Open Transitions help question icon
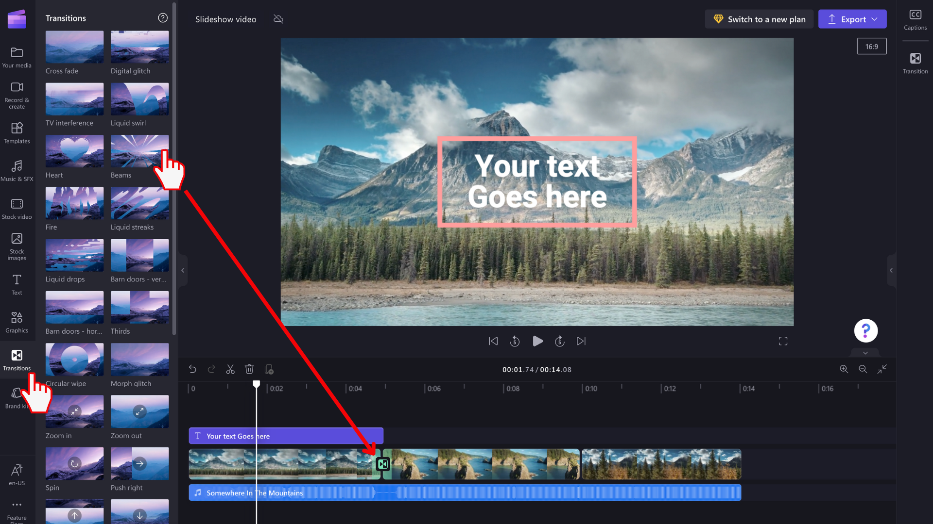Image resolution: width=933 pixels, height=524 pixels. pyautogui.click(x=163, y=18)
